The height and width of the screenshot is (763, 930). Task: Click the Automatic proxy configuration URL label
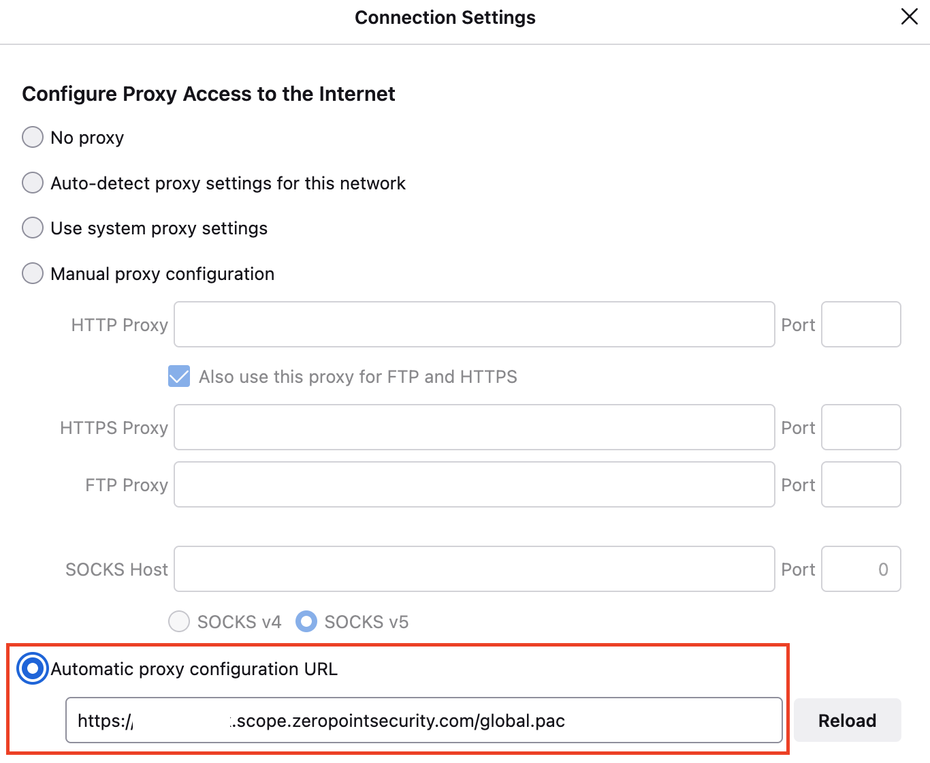pyautogui.click(x=194, y=669)
